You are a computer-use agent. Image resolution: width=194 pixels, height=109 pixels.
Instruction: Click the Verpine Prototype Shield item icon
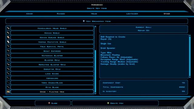pyautogui.click(x=8, y=42)
